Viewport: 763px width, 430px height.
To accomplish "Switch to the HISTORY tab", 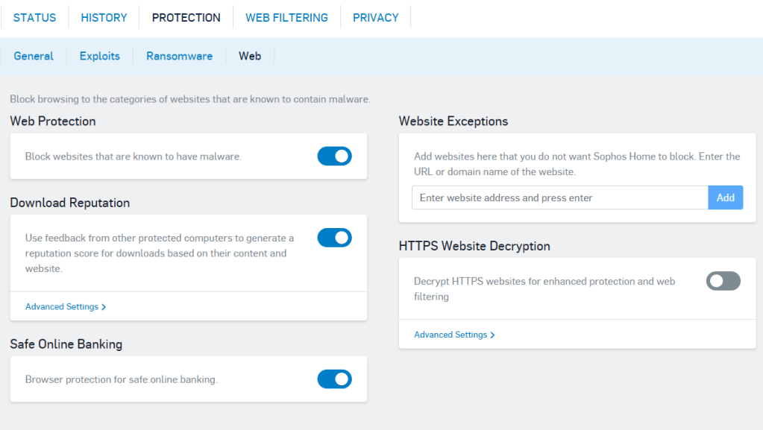I will pyautogui.click(x=104, y=17).
